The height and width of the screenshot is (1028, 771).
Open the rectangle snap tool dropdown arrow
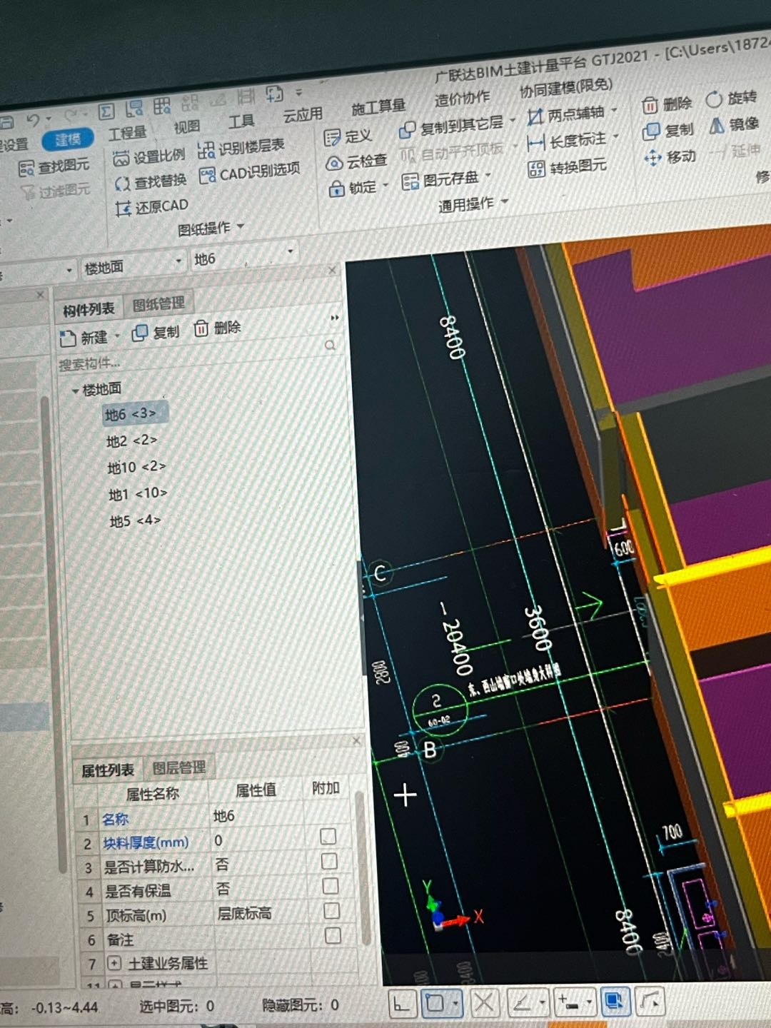coord(455,1004)
